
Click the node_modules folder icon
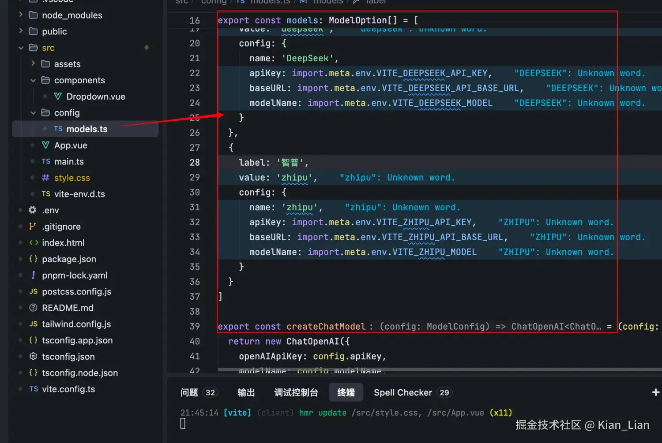33,15
